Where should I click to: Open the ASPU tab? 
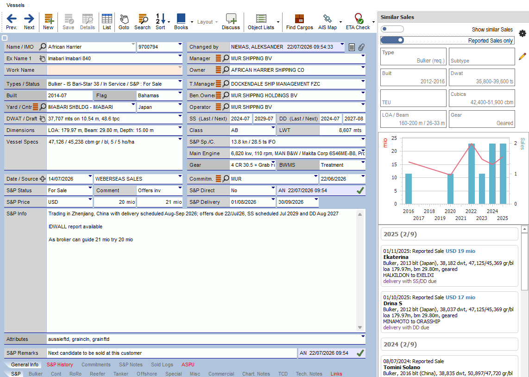click(188, 364)
